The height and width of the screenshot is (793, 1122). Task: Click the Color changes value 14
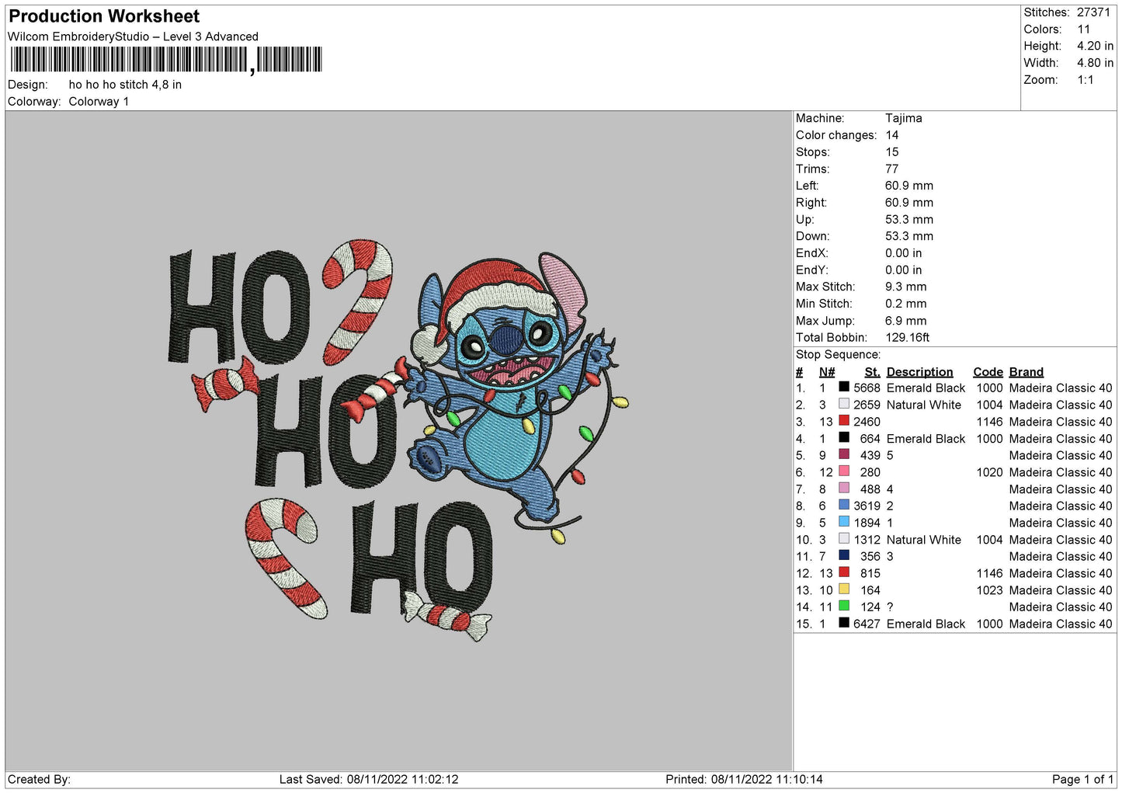click(892, 135)
